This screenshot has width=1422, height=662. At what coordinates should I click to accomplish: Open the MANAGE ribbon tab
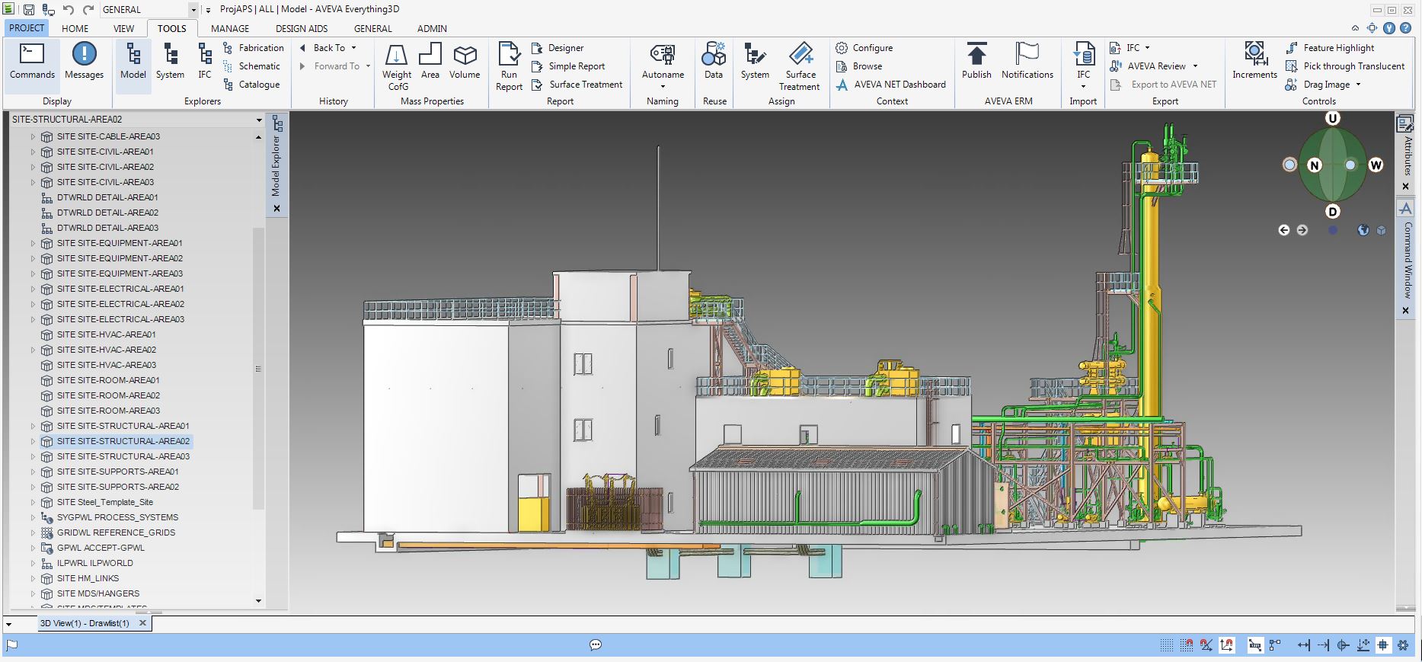[230, 29]
